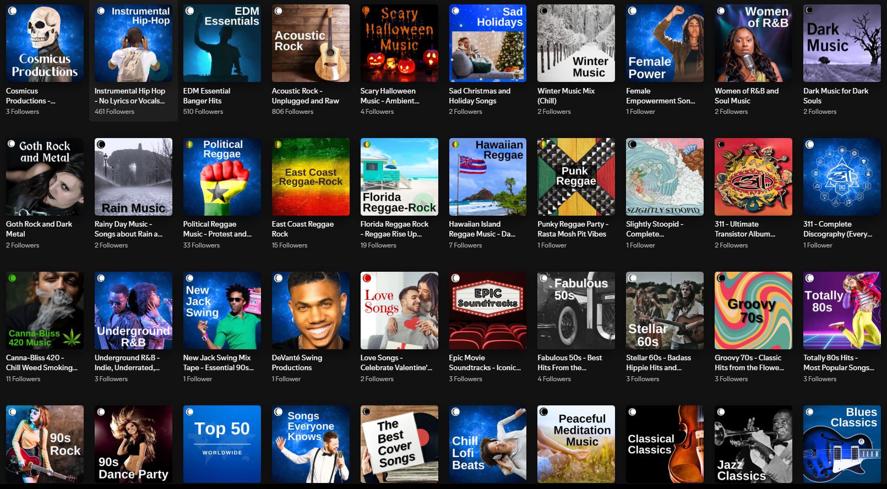The image size is (887, 489).
Task: Click 'Hawaiian Island Reggae Music' title
Action: coord(482,229)
